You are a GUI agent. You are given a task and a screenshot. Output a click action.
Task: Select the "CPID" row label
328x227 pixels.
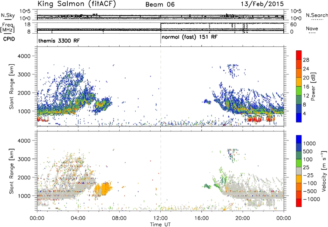point(9,39)
